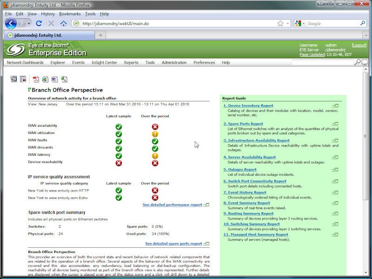Click arrow icon beside Device Inventory Report
This screenshot has width=372, height=279.
click(x=335, y=106)
